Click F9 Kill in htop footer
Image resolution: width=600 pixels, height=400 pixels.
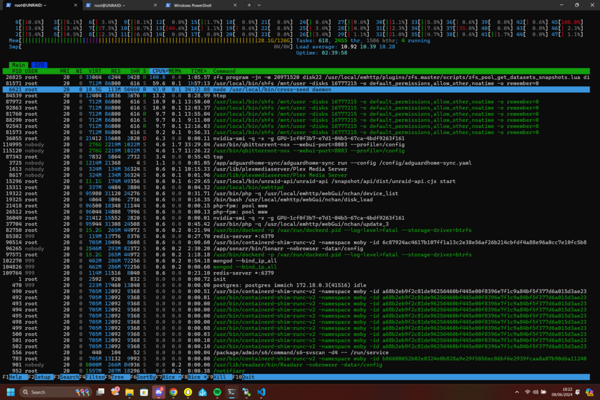(x=220, y=377)
